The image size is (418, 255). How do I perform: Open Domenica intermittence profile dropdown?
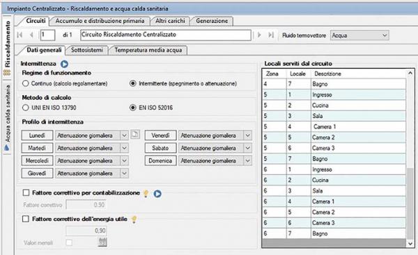(x=215, y=161)
